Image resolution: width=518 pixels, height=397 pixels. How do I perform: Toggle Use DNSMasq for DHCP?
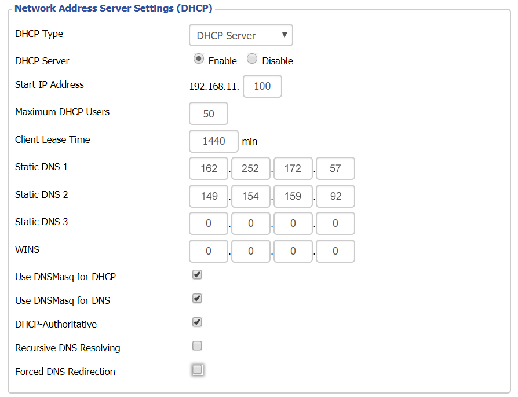pos(196,274)
